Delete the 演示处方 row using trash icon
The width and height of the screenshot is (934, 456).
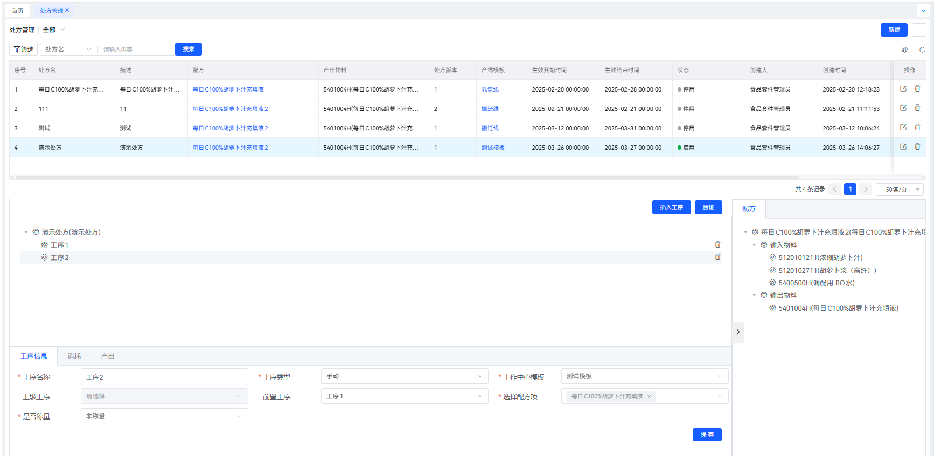917,147
